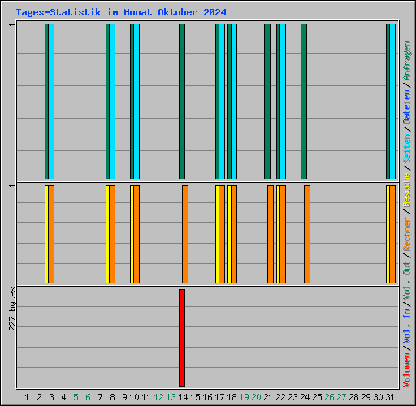Click day label 29 on the x-axis
The width and height of the screenshot is (416, 406).
[366, 397]
